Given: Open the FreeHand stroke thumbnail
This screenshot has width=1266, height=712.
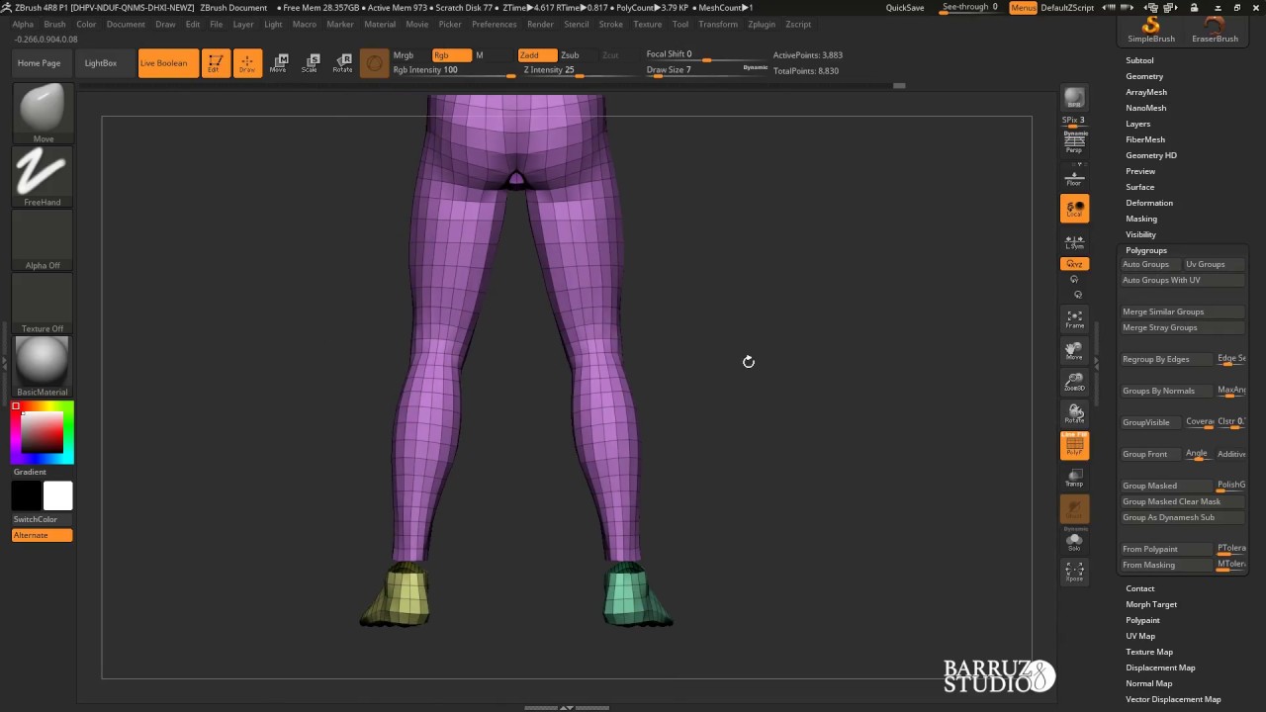Looking at the screenshot, I should tap(43, 176).
